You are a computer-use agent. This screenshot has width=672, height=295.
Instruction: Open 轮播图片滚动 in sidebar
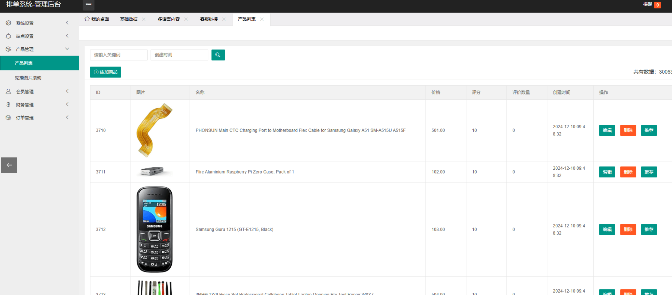coord(28,78)
